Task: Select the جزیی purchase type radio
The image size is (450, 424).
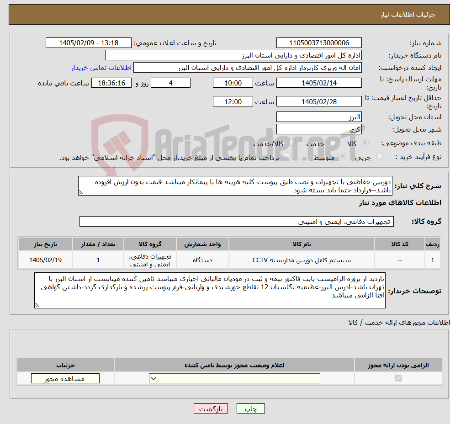Action: coord(380,156)
